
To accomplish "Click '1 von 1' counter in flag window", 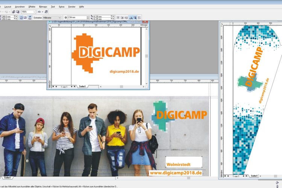I will coord(236,176).
